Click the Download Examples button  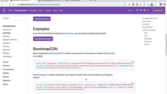pyautogui.click(x=43, y=39)
